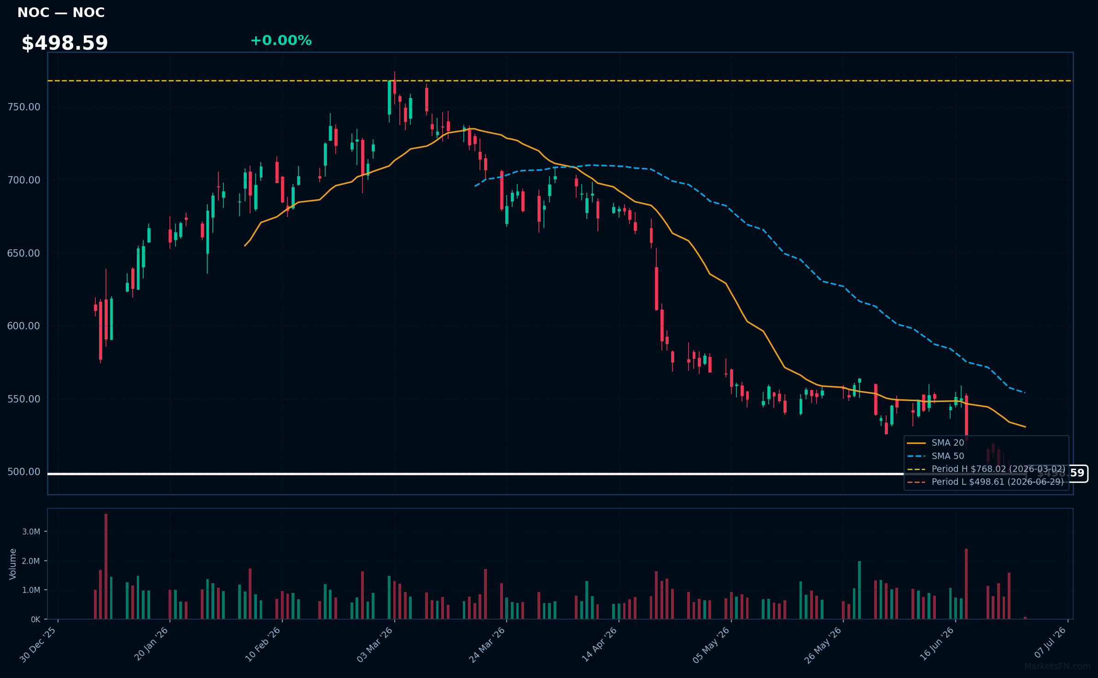Click the 16 Jun '26 date label
The height and width of the screenshot is (678, 1098).
coord(936,644)
